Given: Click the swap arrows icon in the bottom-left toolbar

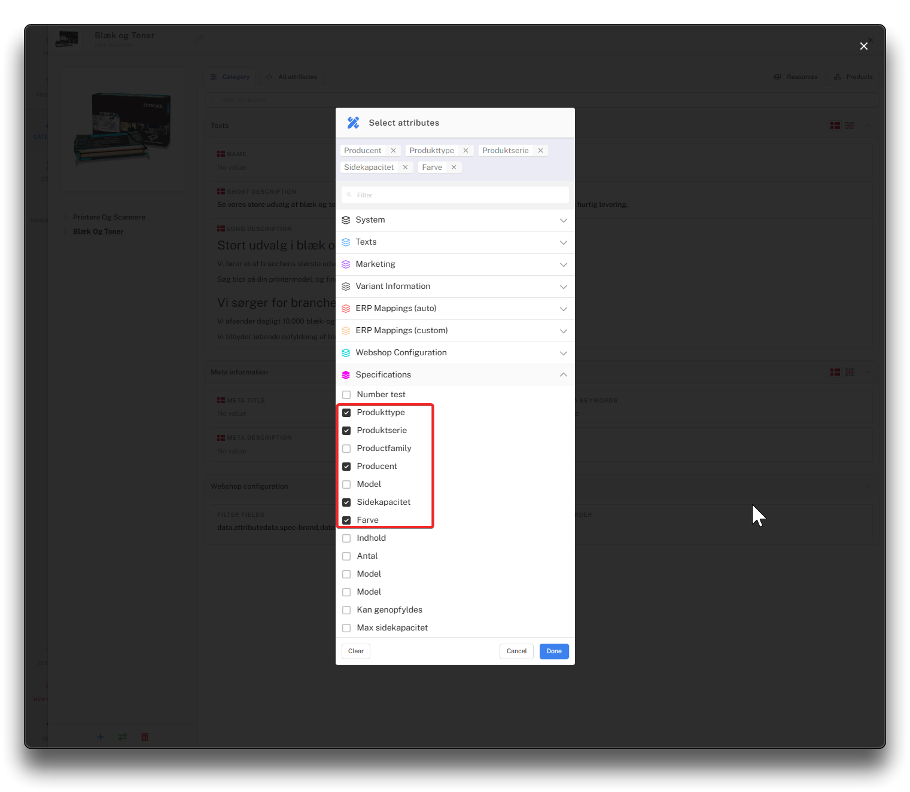Looking at the screenshot, I should tap(123, 737).
